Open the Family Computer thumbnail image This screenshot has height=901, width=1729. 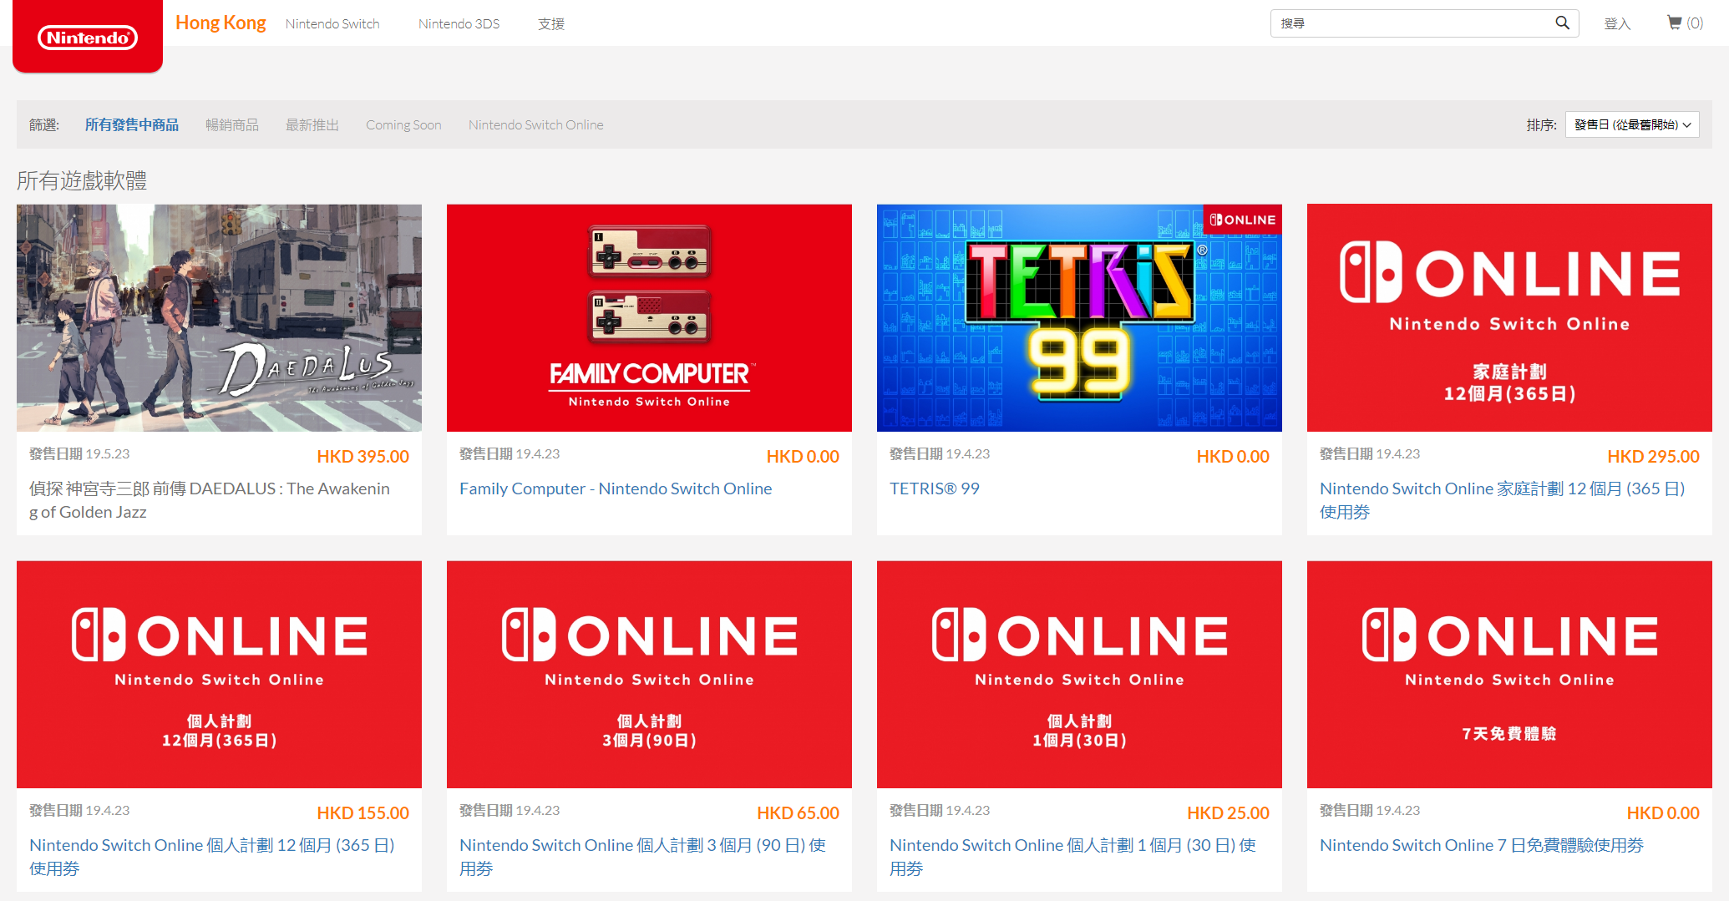pyautogui.click(x=649, y=317)
